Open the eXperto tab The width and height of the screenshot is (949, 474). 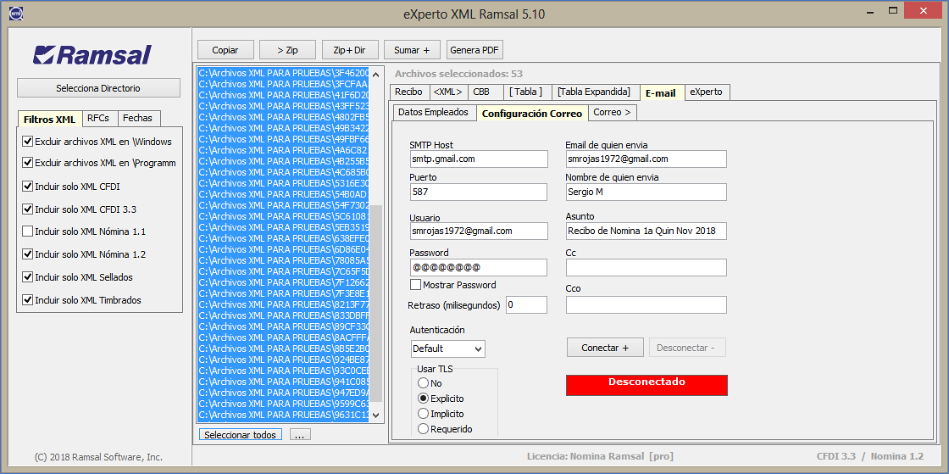(x=707, y=92)
